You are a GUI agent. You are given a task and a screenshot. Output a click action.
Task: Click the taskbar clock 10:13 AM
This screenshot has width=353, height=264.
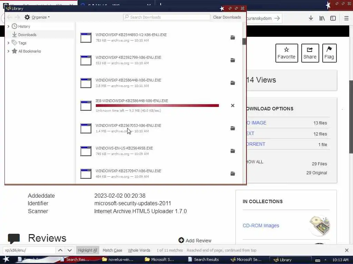340,260
